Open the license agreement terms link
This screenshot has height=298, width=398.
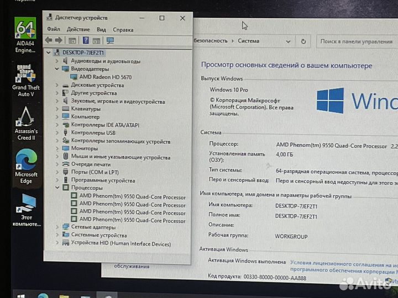pyautogui.click(x=344, y=267)
